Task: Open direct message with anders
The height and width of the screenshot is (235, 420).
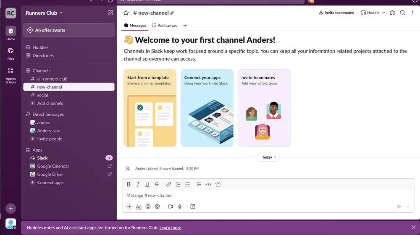Action: 69,122
